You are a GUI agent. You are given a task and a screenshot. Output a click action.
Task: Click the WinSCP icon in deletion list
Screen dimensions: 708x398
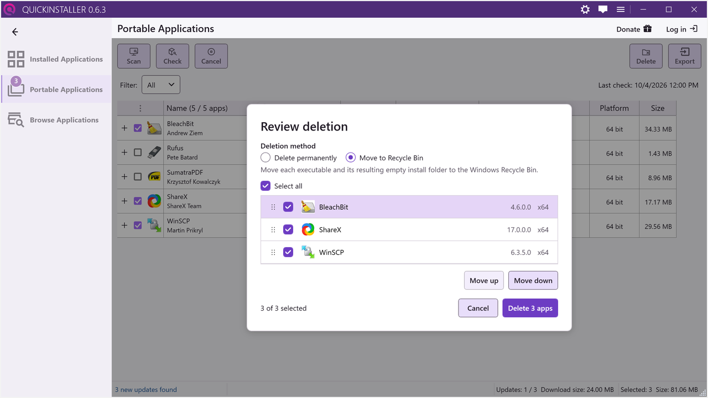tap(308, 252)
